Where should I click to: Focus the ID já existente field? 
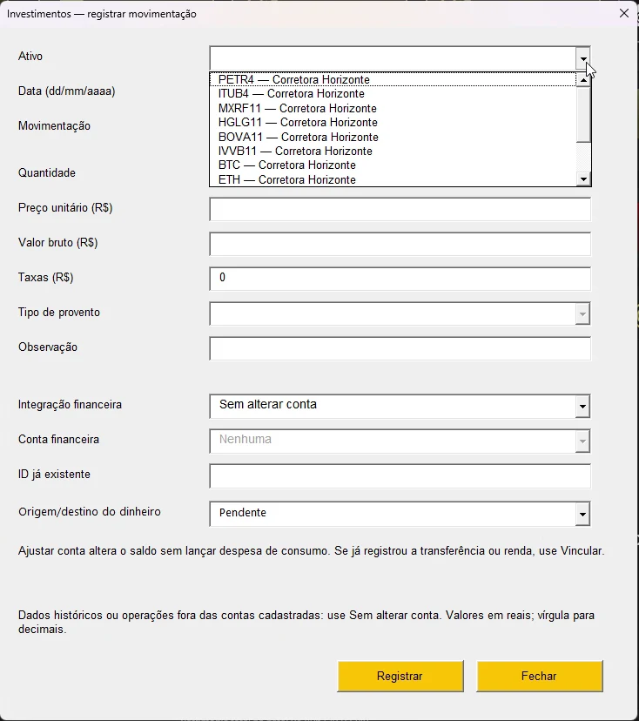click(x=400, y=476)
